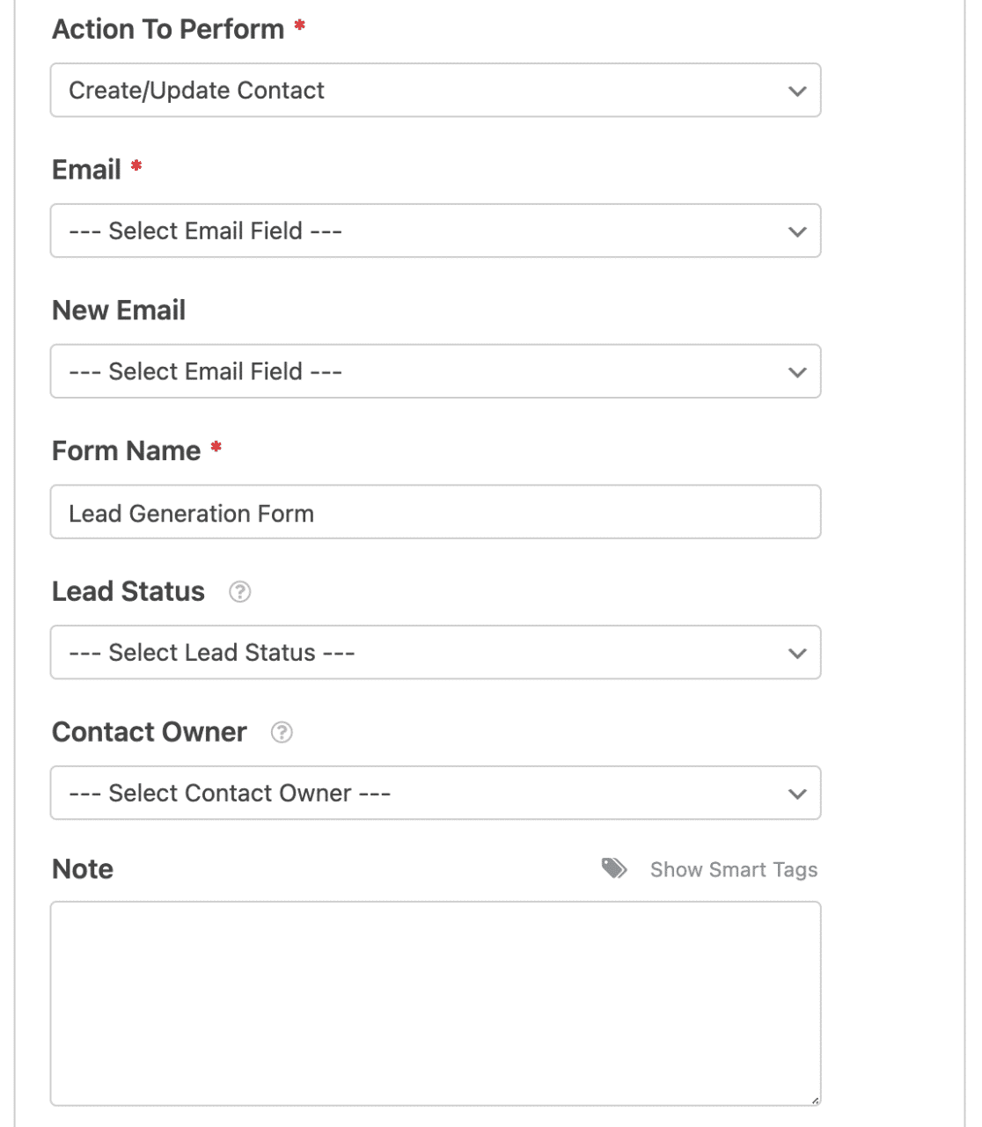The image size is (982, 1127).
Task: Click the Contact Owner help icon
Action: click(x=282, y=733)
